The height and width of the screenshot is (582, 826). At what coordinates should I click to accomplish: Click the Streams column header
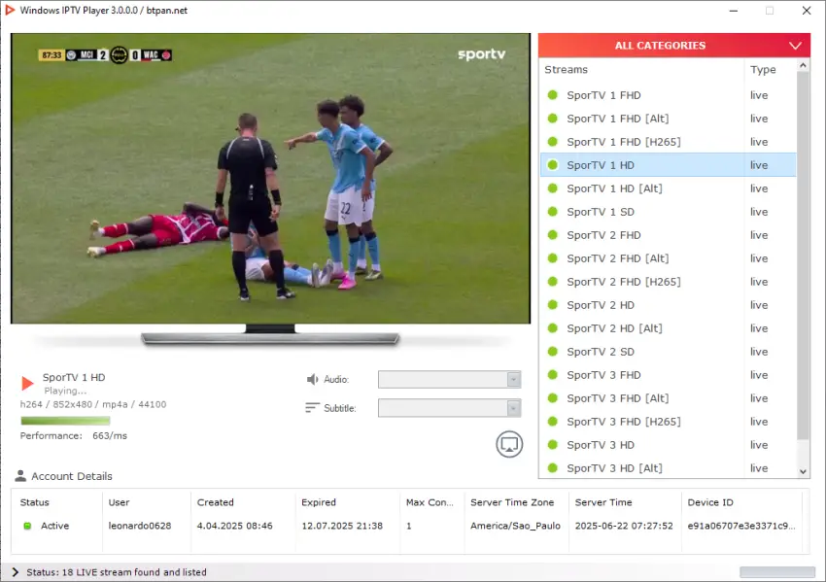click(642, 70)
